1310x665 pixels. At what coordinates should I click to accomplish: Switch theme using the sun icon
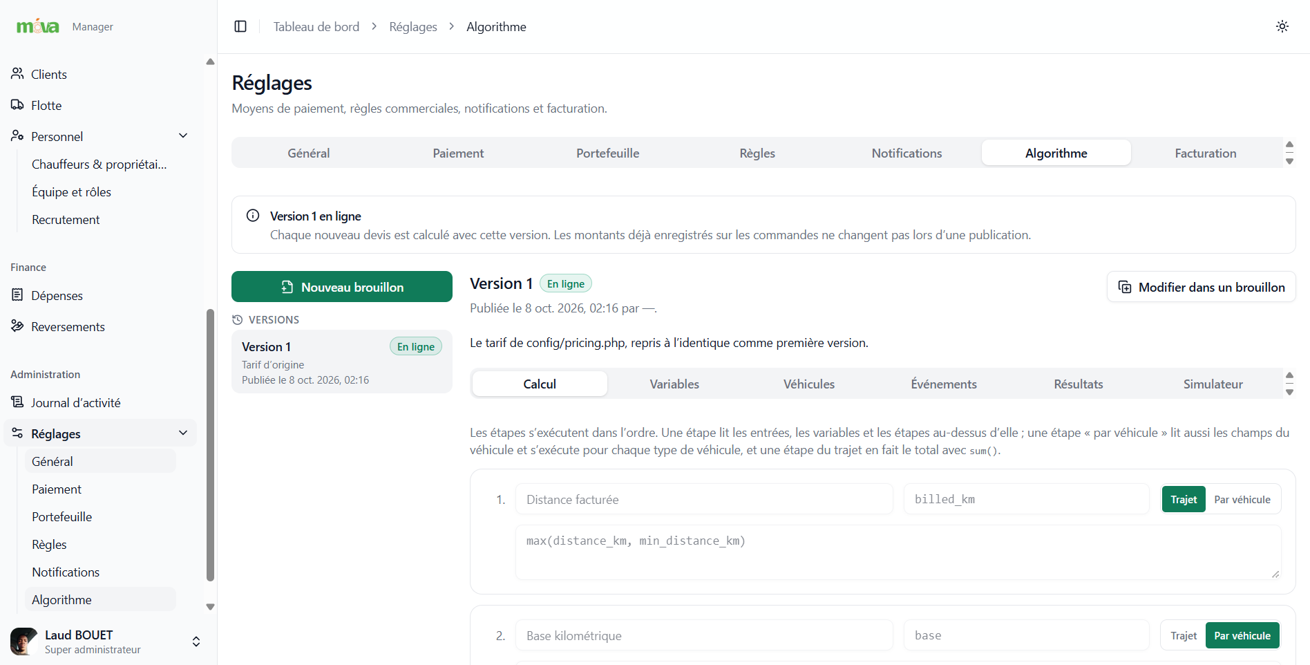click(x=1282, y=26)
